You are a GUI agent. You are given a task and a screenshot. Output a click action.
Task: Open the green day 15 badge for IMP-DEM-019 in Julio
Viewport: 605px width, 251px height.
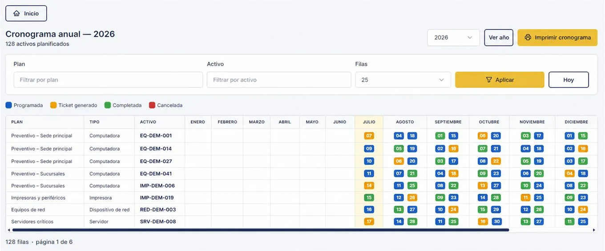click(369, 198)
